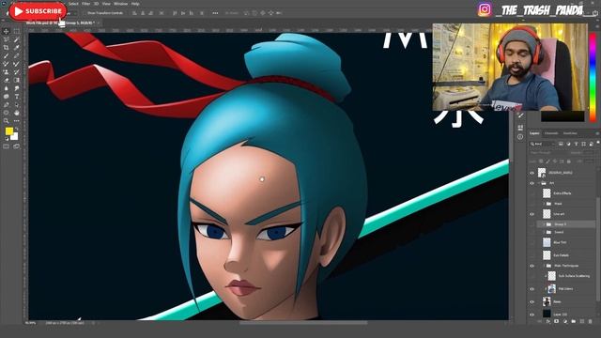Toggle Quick Mask mode icon
The height and width of the screenshot is (338, 601).
tap(7, 146)
